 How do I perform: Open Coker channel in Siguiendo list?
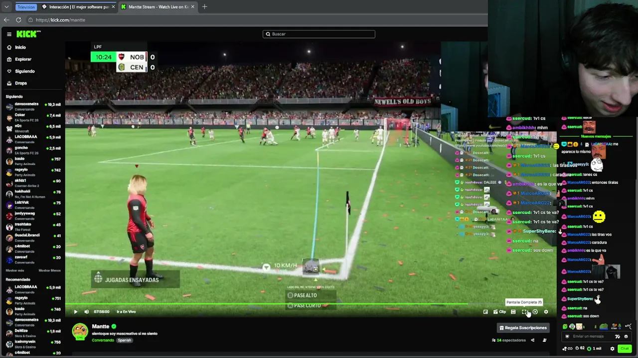(33, 117)
